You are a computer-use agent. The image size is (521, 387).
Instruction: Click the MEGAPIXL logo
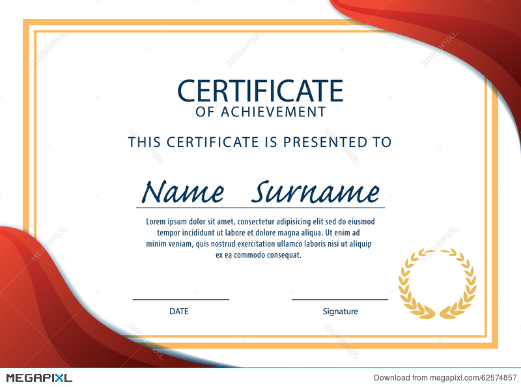(x=39, y=378)
